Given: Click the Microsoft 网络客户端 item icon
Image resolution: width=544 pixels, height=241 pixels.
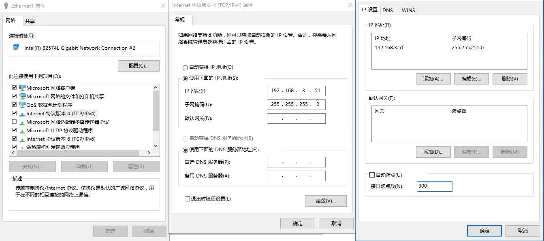Looking at the screenshot, I should click(22, 88).
